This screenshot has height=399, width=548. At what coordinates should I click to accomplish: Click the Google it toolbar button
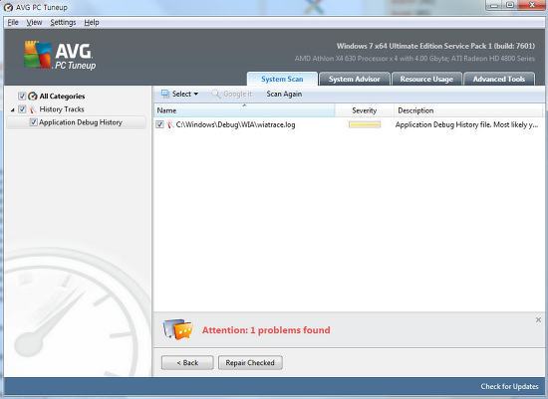tap(232, 94)
